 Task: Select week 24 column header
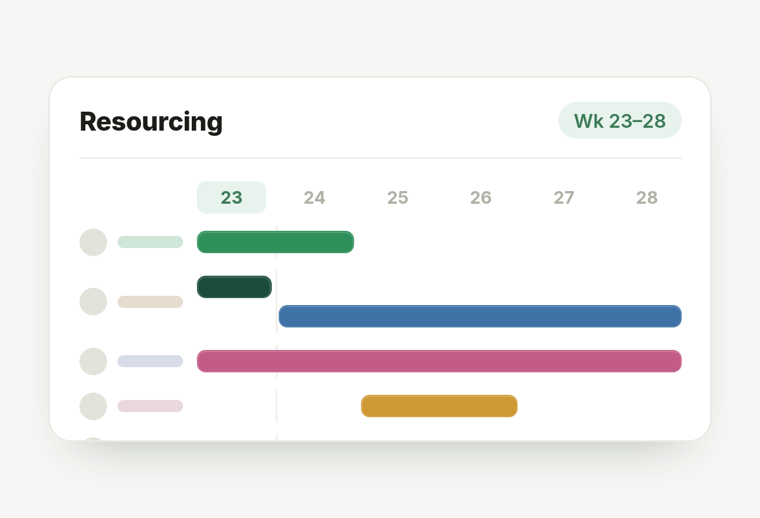click(x=314, y=197)
